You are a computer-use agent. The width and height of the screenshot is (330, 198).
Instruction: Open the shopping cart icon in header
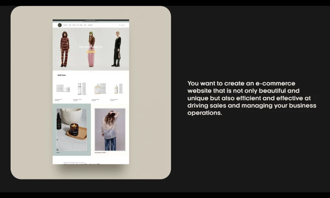click(x=124, y=25)
